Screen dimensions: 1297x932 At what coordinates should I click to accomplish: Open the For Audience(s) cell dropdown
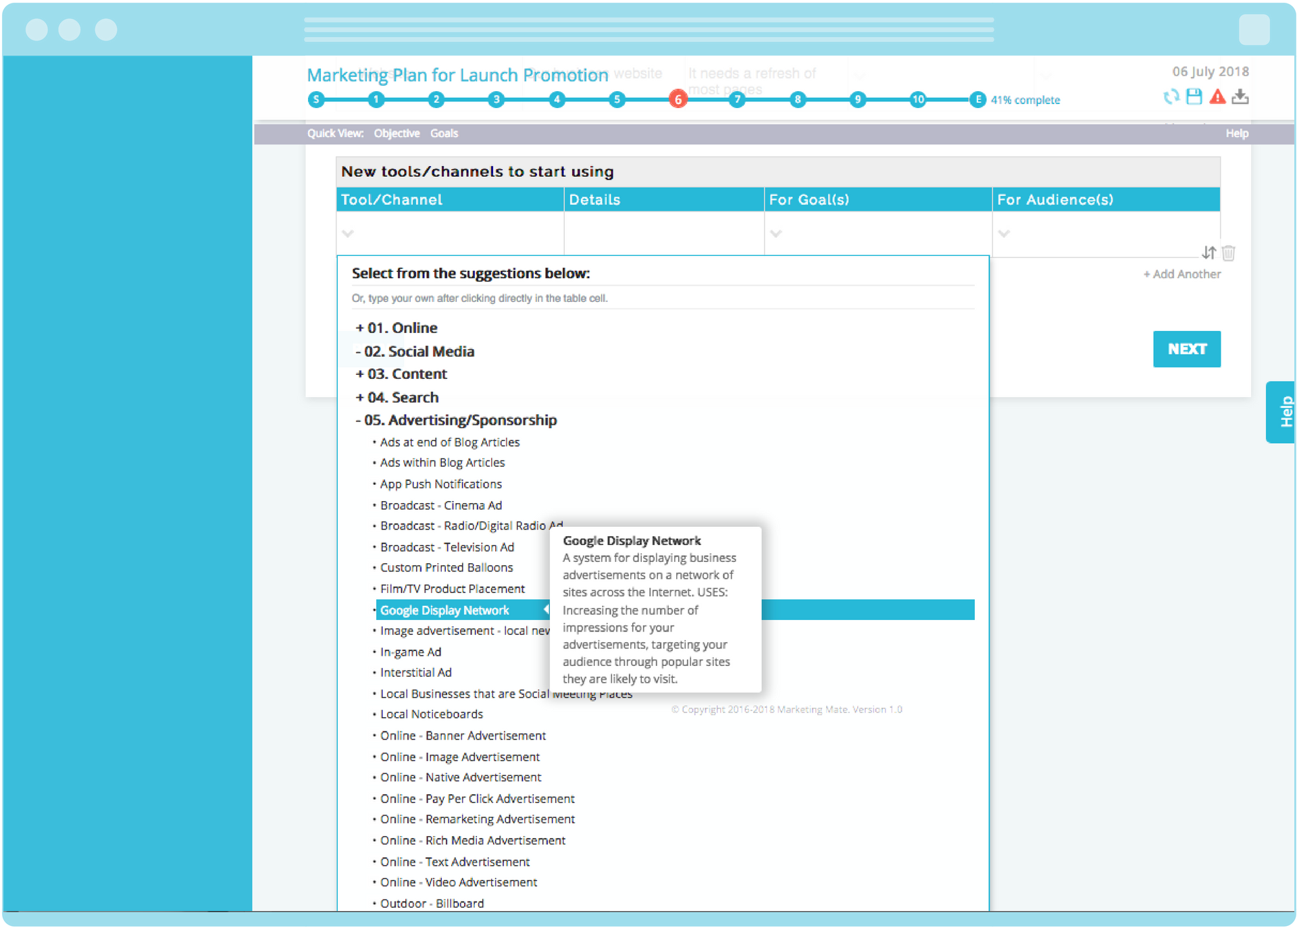(x=1004, y=234)
